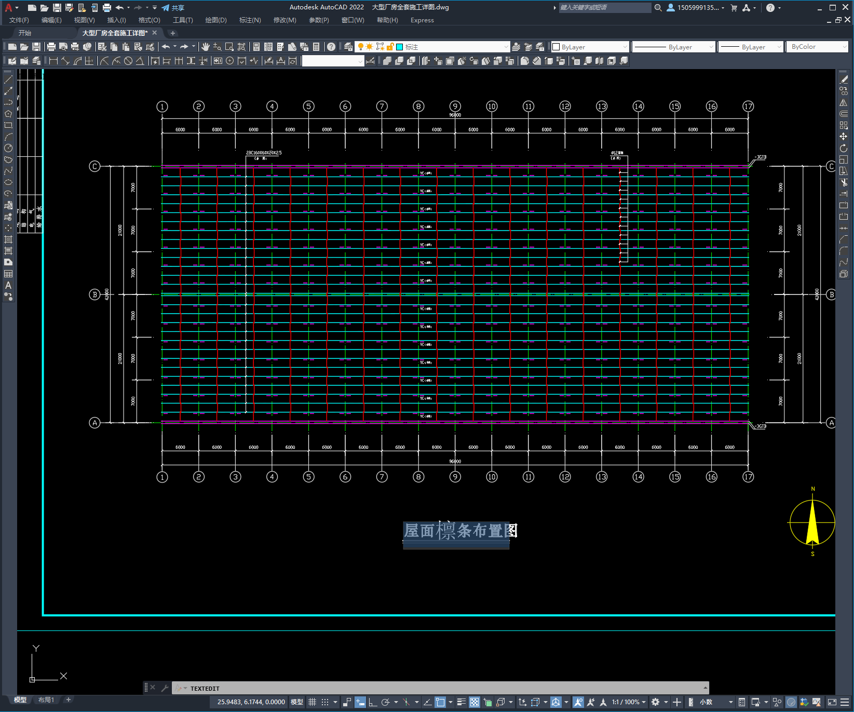This screenshot has width=854, height=712.
Task: Toggle ortho mode in status bar
Action: click(373, 702)
